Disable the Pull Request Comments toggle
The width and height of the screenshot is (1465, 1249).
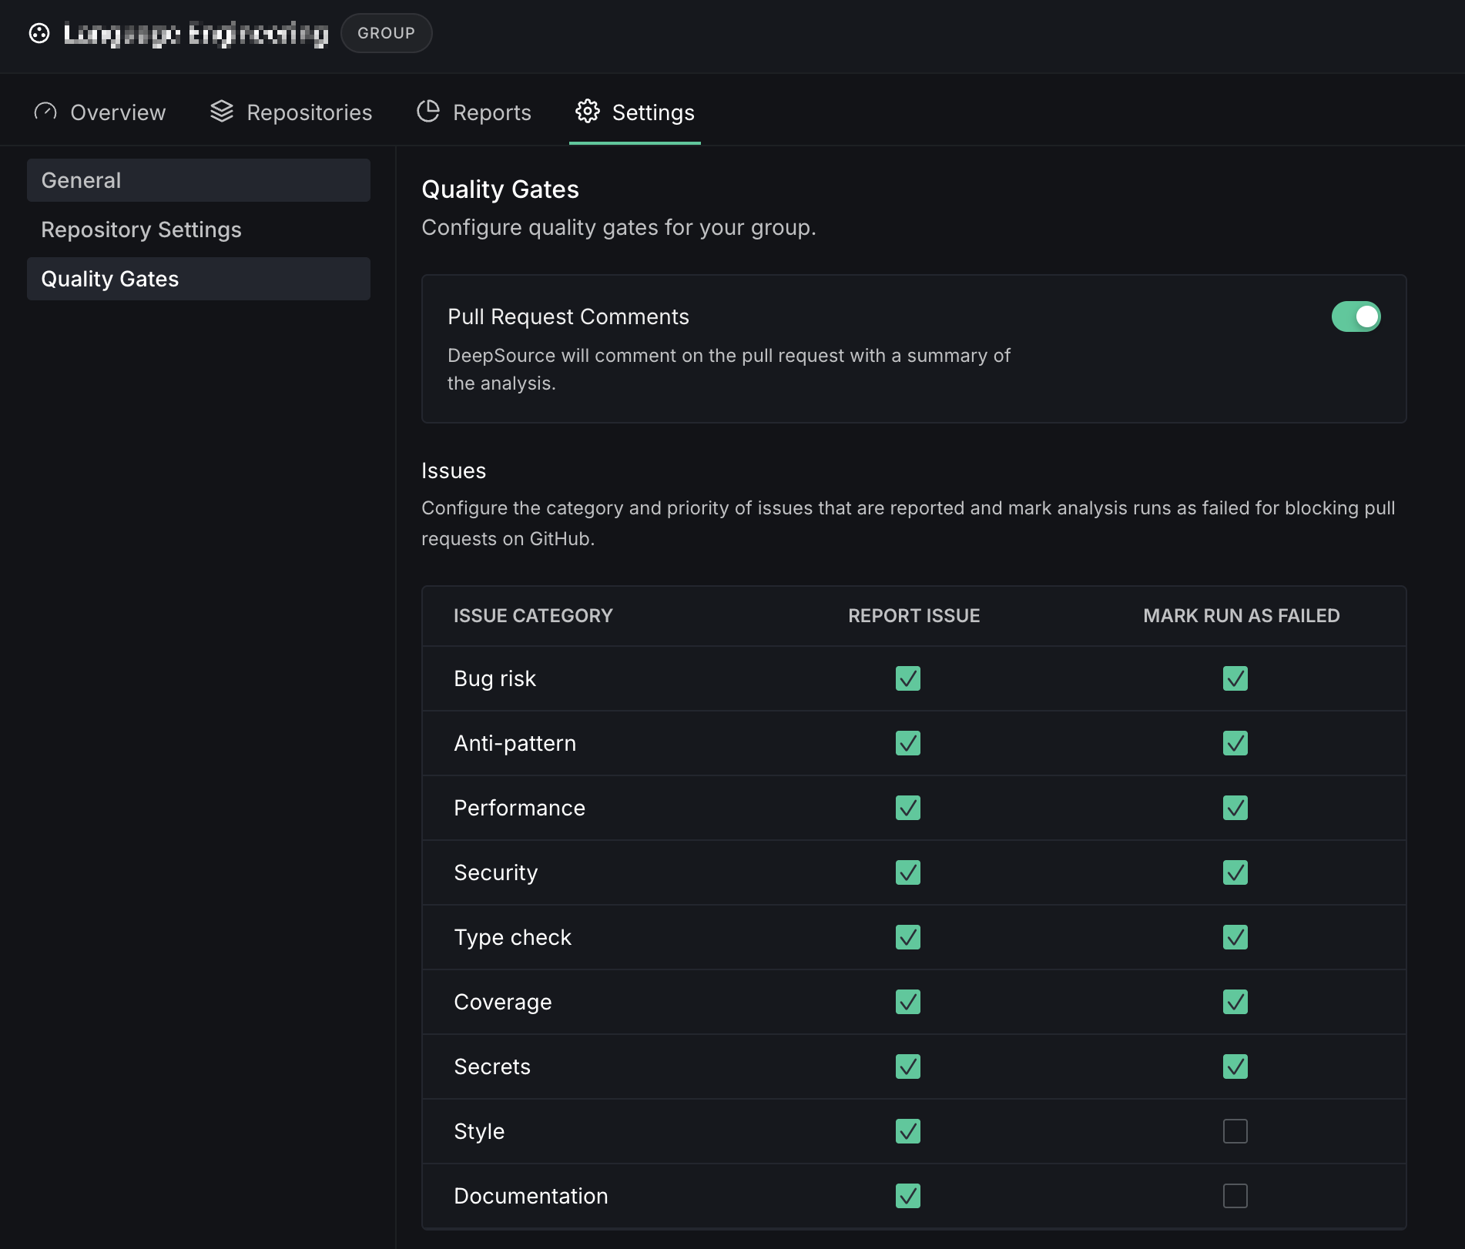coord(1356,316)
